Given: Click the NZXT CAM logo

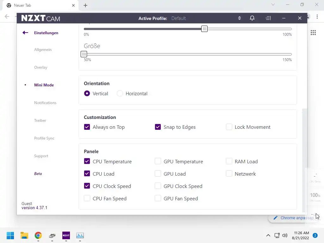Looking at the screenshot, I should click(41, 18).
